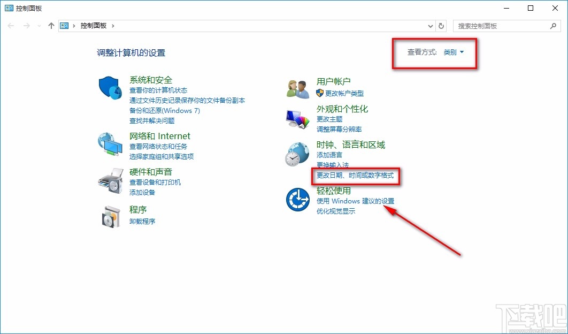Click the 卸载程序 link
Screen dimensions: 568x334
[x=142, y=221]
